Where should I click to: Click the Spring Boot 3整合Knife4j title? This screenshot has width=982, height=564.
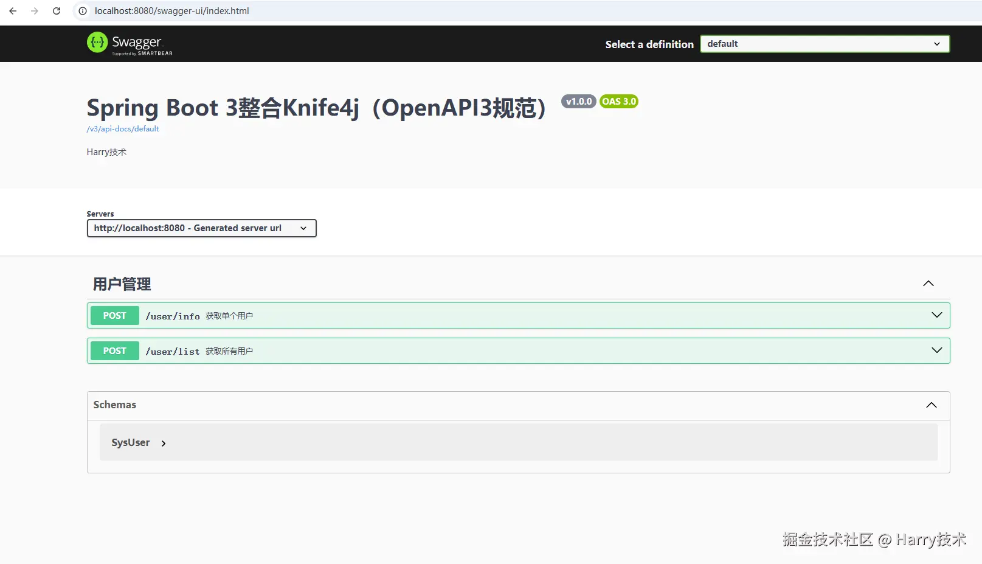pos(317,108)
